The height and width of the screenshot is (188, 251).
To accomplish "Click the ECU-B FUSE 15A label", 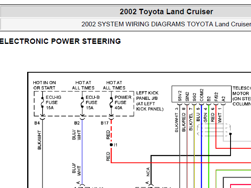I will 93,102.
